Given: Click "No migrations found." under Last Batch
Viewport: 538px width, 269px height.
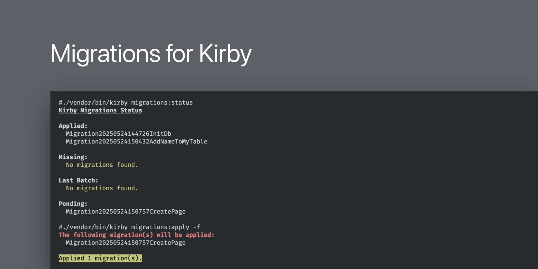Looking at the screenshot, I should [102, 188].
